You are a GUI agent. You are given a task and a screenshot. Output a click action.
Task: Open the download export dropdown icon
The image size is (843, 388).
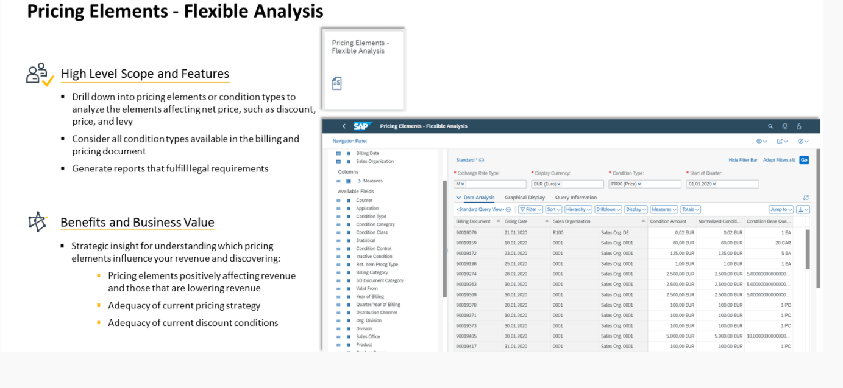tap(803, 209)
